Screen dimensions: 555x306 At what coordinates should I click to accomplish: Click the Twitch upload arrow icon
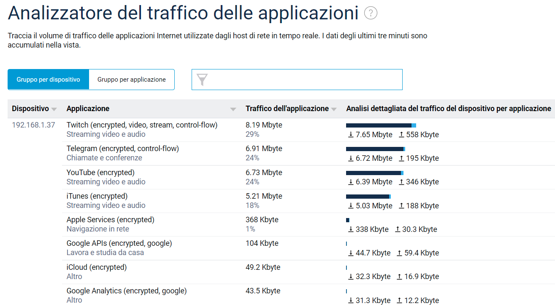401,135
